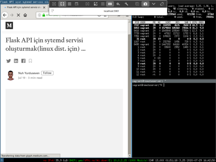Open the scaling options menu in Remmina toolbar
The image size is (216, 162).
pyautogui.click(x=103, y=4)
